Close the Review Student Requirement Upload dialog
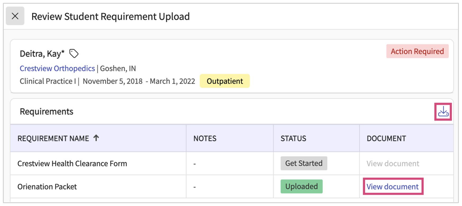This screenshot has height=206, width=462. tap(15, 16)
